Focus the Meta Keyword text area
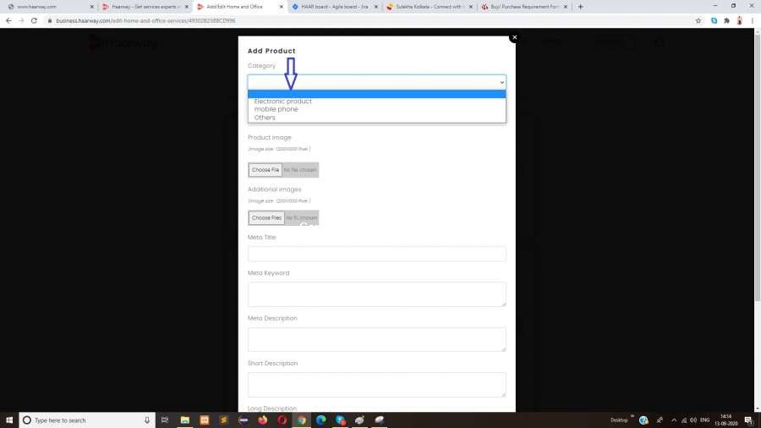The height and width of the screenshot is (428, 761). tap(376, 294)
